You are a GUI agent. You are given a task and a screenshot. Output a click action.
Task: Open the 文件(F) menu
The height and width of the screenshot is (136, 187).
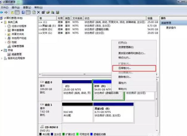coord(5,8)
